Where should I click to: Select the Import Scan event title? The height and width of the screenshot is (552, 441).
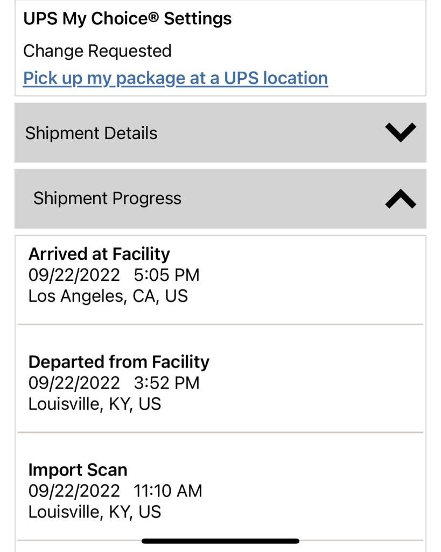(x=78, y=470)
